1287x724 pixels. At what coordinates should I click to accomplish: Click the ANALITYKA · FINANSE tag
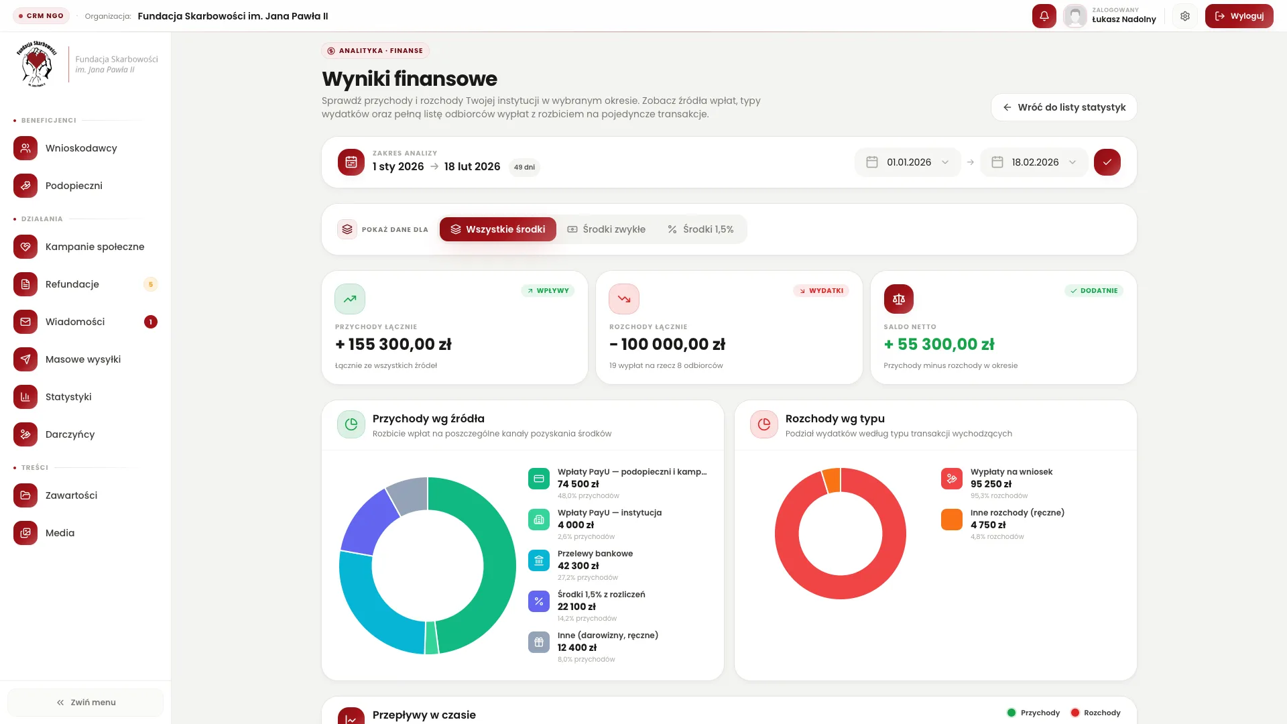tap(375, 51)
